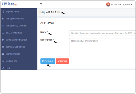This screenshot has height=94, width=136.
Task: Expand the RChilli Marketplace dropdown caret
Action: coord(131,5)
